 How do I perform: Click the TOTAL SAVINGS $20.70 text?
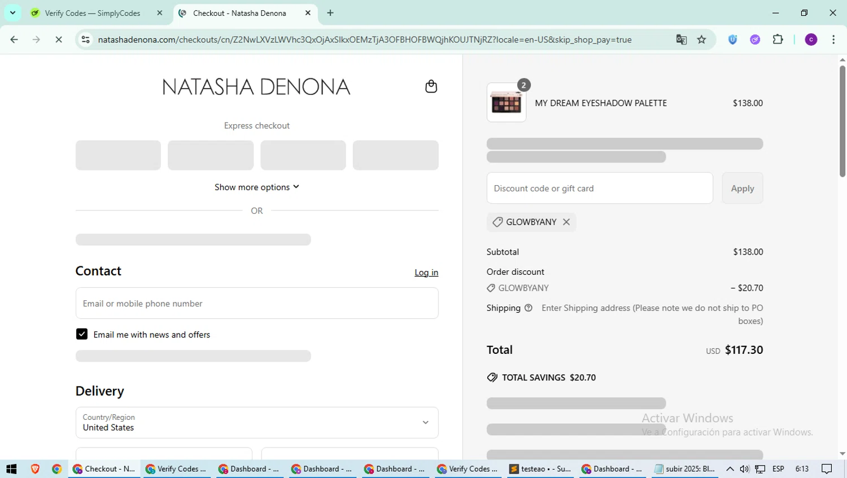549,378
